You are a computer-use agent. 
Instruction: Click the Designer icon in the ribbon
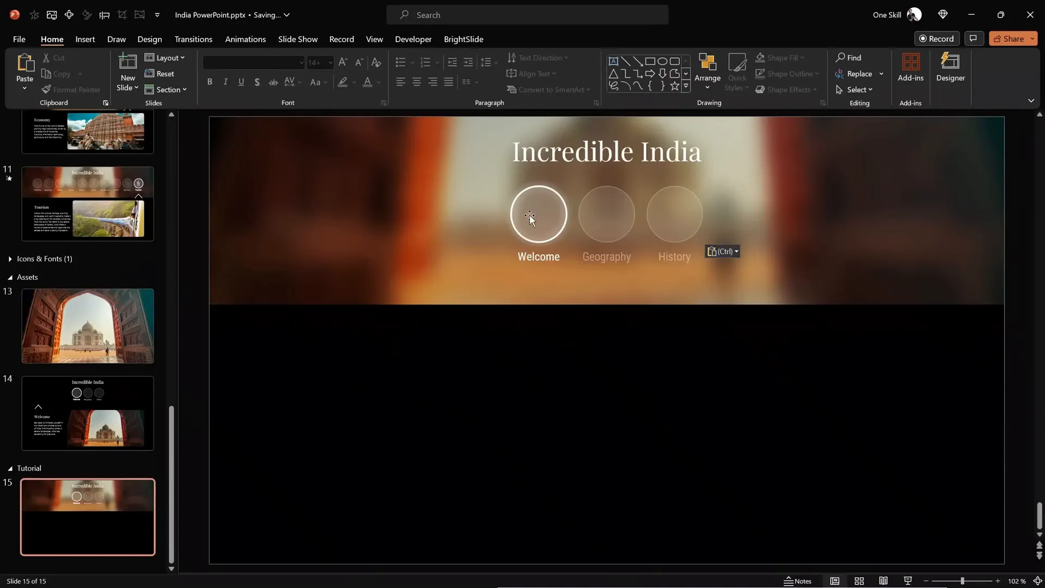pyautogui.click(x=950, y=62)
